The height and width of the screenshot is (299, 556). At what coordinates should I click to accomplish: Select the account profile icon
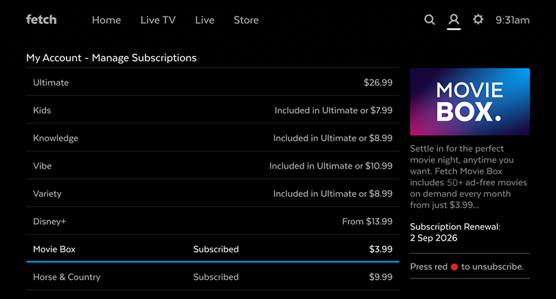[x=454, y=19]
